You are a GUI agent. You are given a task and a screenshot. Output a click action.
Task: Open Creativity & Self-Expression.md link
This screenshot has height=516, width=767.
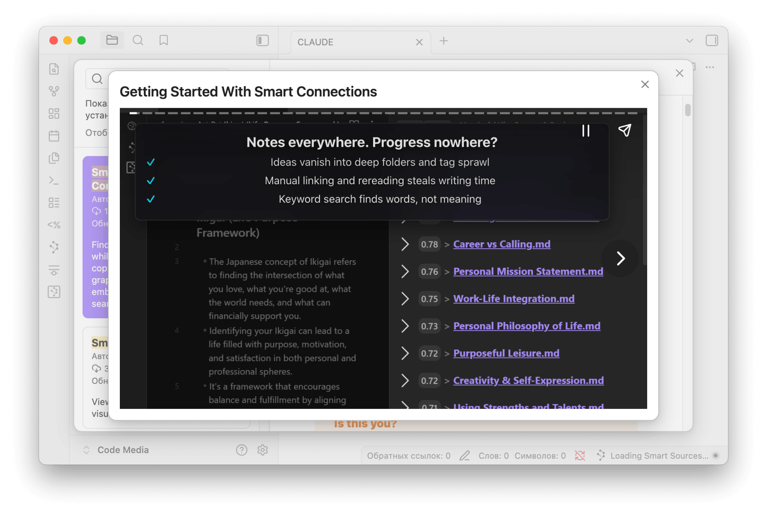[528, 381]
